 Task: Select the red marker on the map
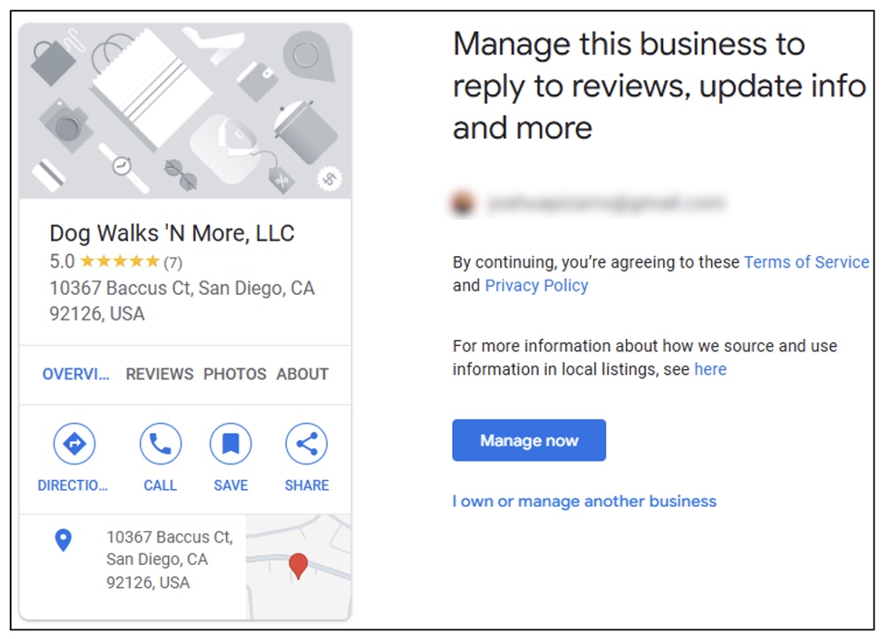click(299, 565)
